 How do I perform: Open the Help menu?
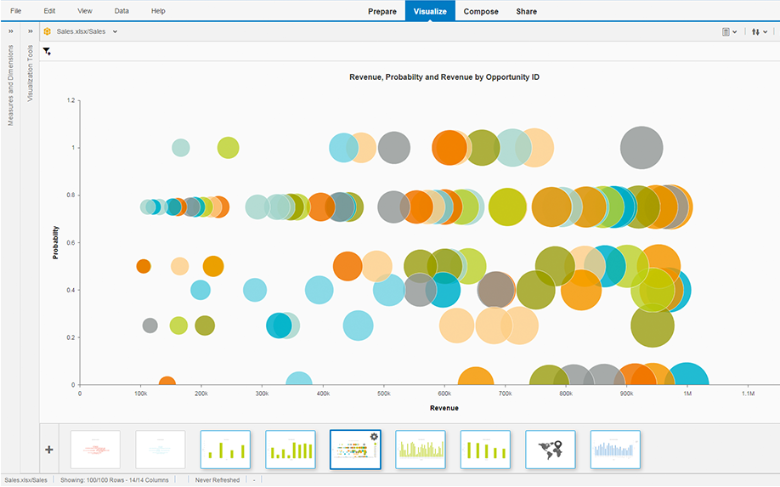[158, 11]
